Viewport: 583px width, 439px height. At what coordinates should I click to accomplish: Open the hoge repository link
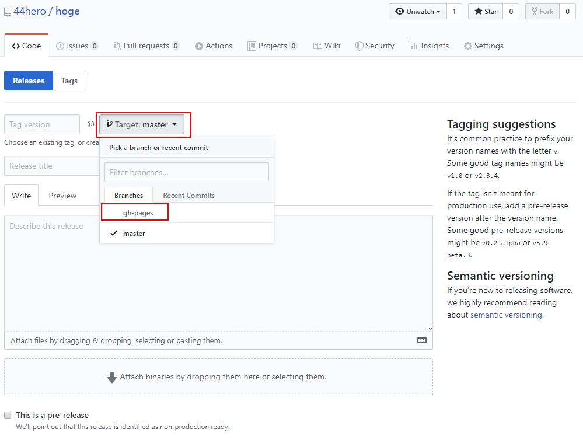coord(68,11)
